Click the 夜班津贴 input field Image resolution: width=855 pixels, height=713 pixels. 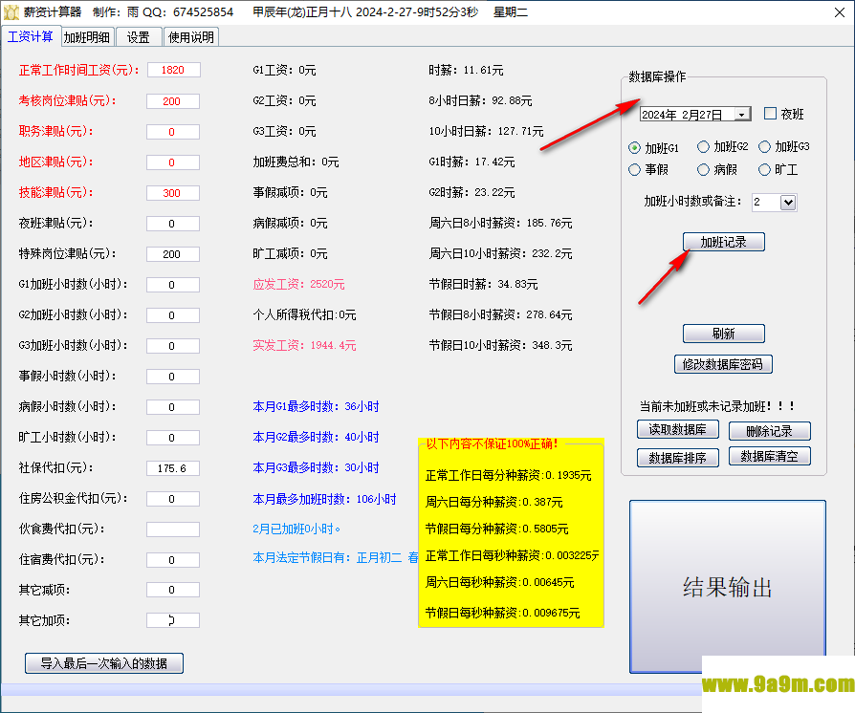coord(173,224)
